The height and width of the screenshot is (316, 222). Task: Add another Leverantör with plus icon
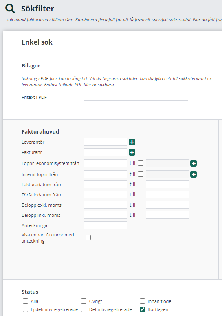[x=132, y=142]
